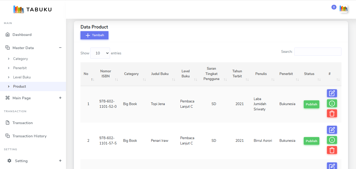The width and height of the screenshot is (356, 169).
Task: Open Transaction History page
Action: point(29,136)
